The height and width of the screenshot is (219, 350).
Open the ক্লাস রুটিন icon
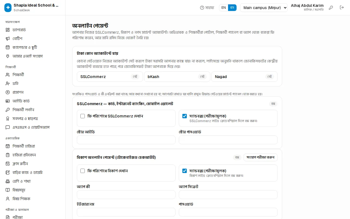8,164
